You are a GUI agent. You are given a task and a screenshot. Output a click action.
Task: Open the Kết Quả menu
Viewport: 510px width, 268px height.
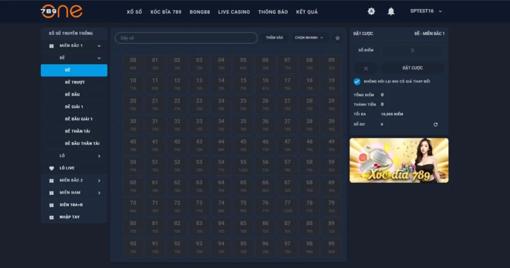pyautogui.click(x=307, y=12)
